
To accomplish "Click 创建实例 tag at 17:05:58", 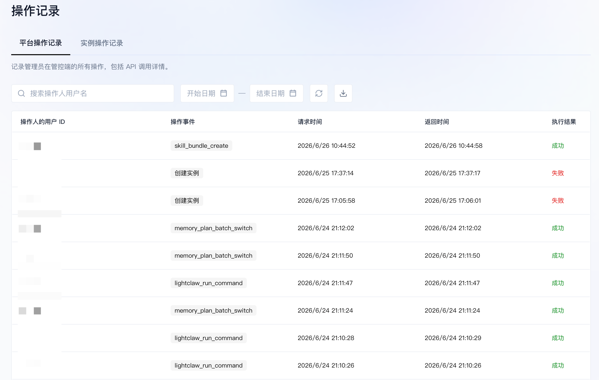I will click(x=187, y=201).
